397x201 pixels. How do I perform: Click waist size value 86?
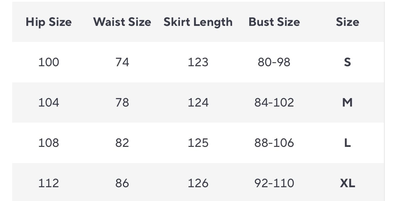122,183
